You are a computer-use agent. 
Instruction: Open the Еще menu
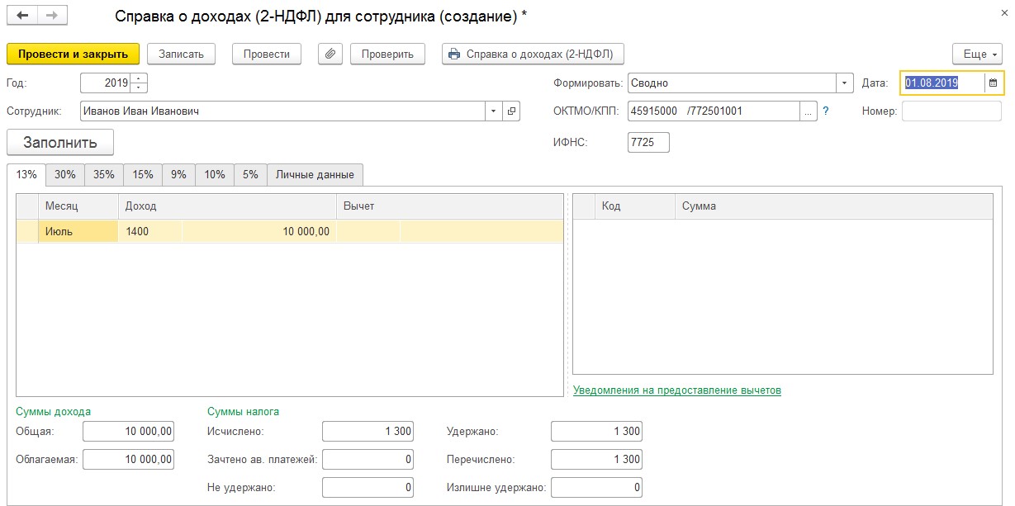click(977, 54)
